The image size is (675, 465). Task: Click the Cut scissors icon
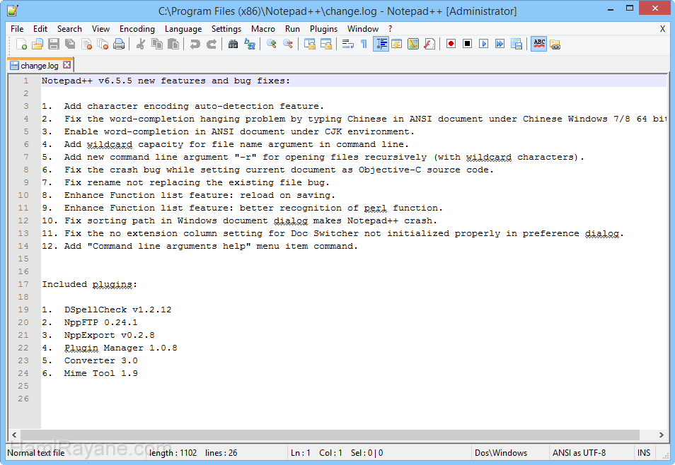[140, 44]
